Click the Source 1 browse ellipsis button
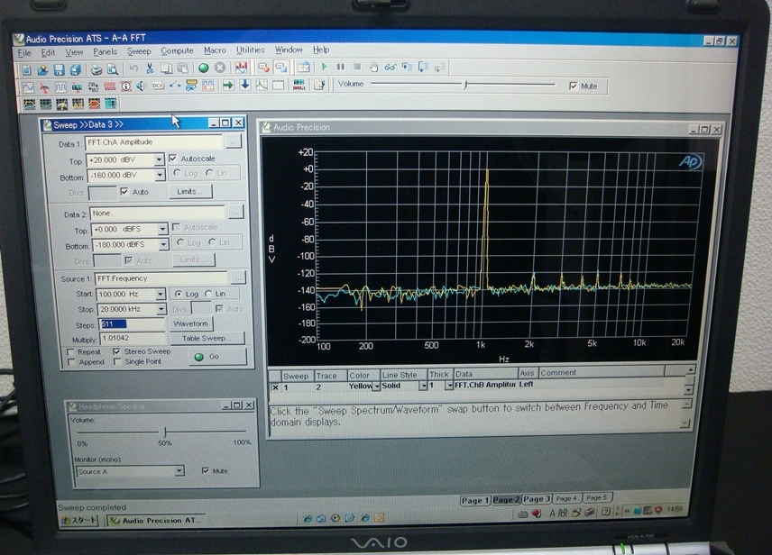Image resolution: width=772 pixels, height=555 pixels. (238, 278)
